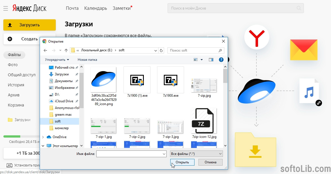Go back with the dialog's back arrow

click(45, 50)
